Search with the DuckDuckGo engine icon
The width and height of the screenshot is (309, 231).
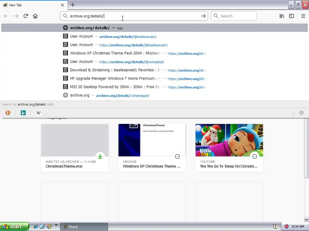coord(8,113)
